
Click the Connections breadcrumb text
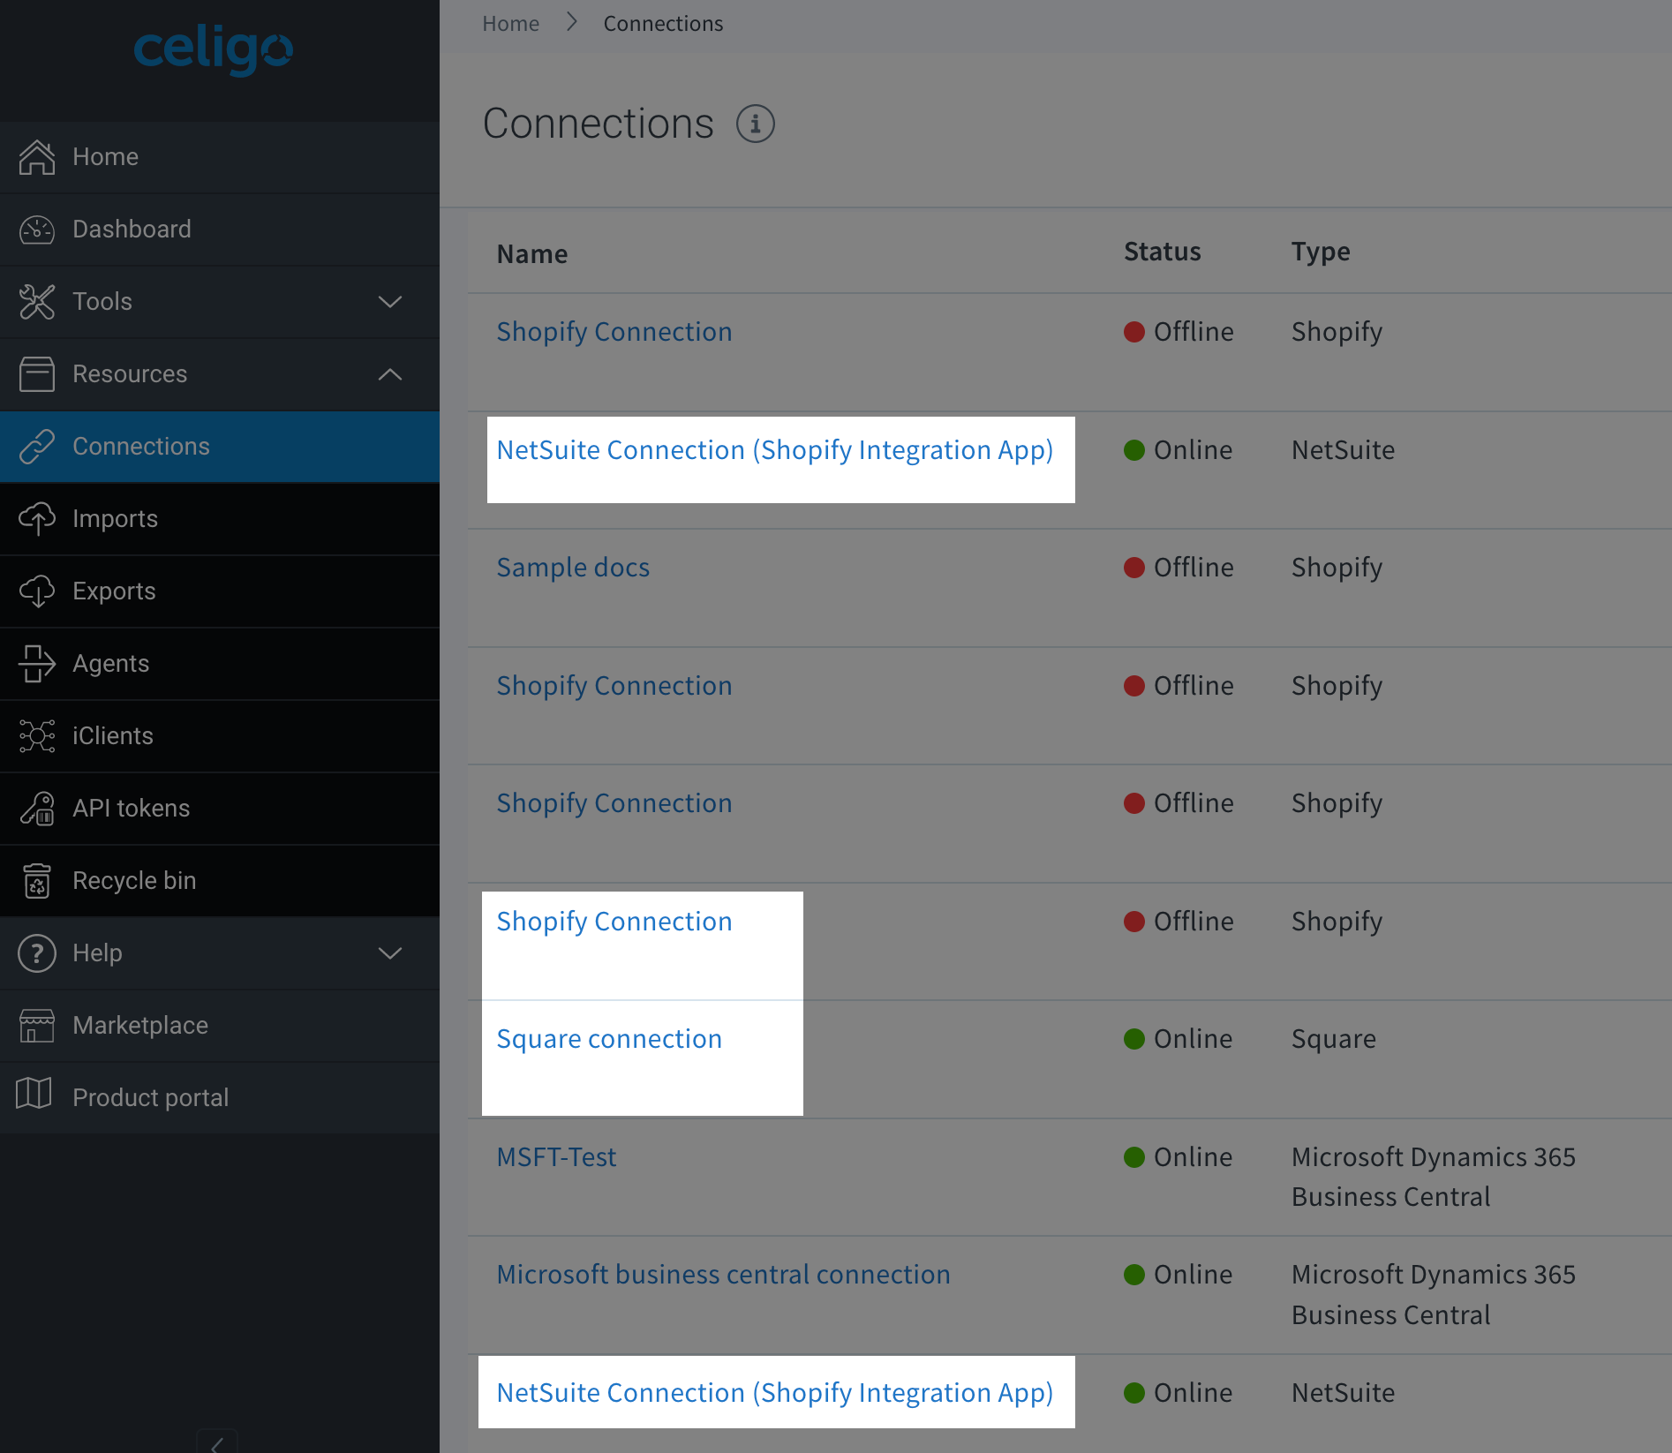coord(663,24)
